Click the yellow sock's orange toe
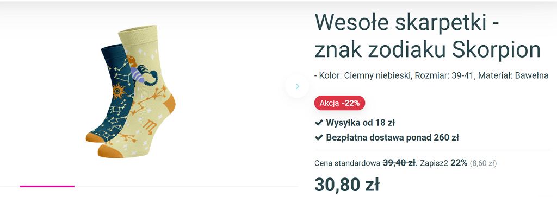 110,151
